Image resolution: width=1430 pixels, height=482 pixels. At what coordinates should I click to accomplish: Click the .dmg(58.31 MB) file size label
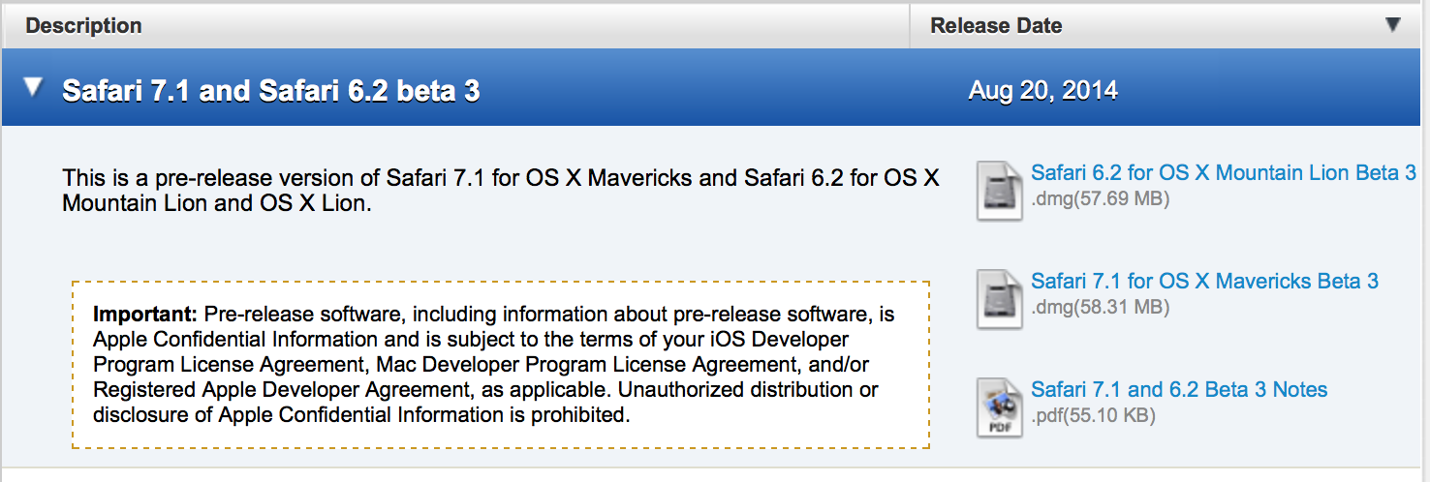click(x=1101, y=308)
